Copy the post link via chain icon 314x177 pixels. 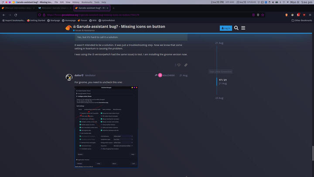186,65
